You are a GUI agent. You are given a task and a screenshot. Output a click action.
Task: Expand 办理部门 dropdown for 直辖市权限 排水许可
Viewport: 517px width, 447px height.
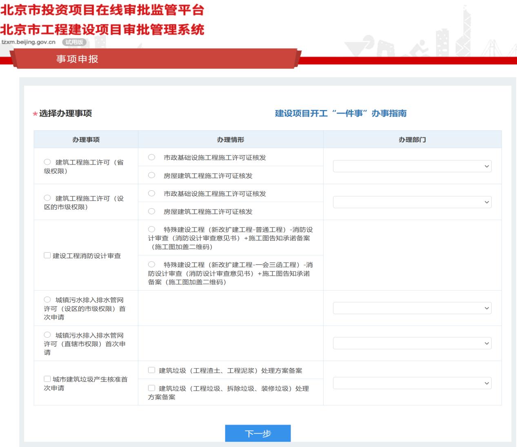[x=412, y=344]
